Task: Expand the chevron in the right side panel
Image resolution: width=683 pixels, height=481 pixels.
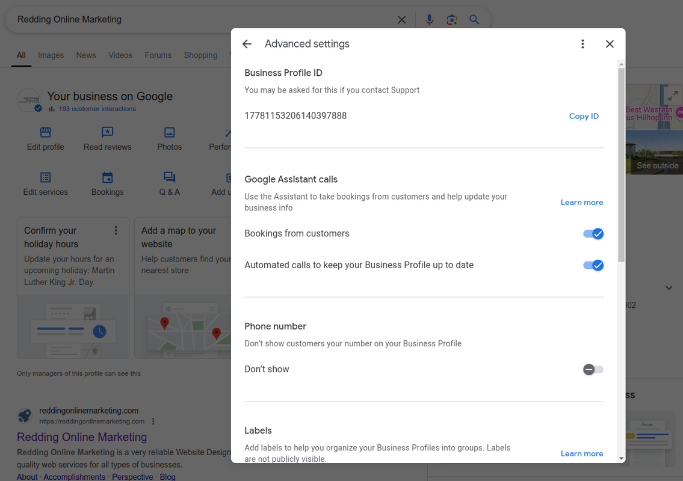Action: 669,288
